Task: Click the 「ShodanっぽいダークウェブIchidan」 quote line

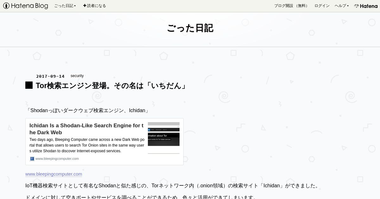Action: click(x=87, y=111)
